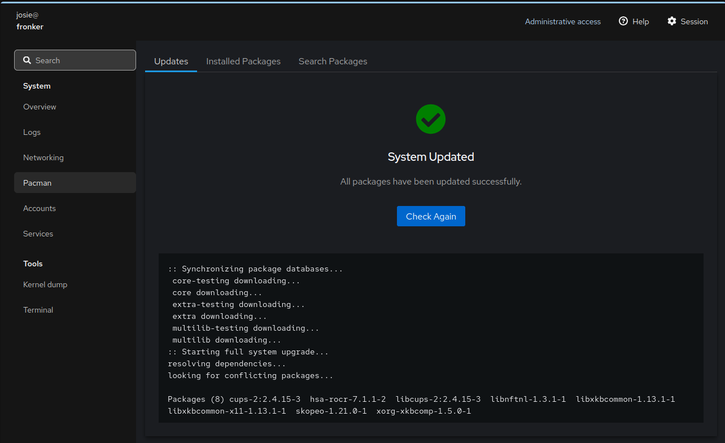Click the green checkmark success icon
Viewport: 725px width, 443px height.
pos(431,119)
